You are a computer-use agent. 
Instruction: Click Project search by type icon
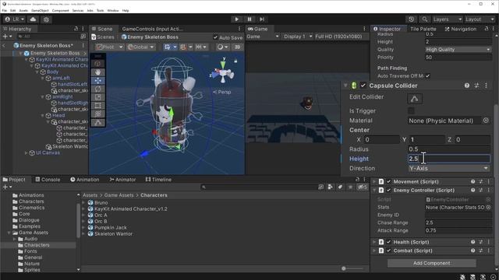click(331, 187)
